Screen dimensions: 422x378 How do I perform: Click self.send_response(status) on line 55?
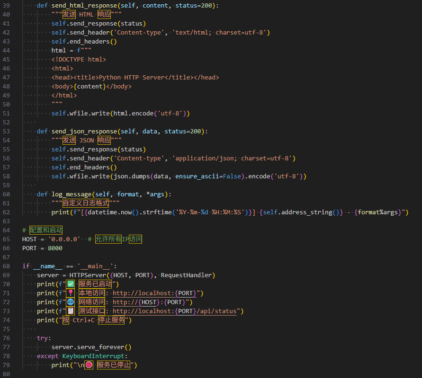click(99, 149)
